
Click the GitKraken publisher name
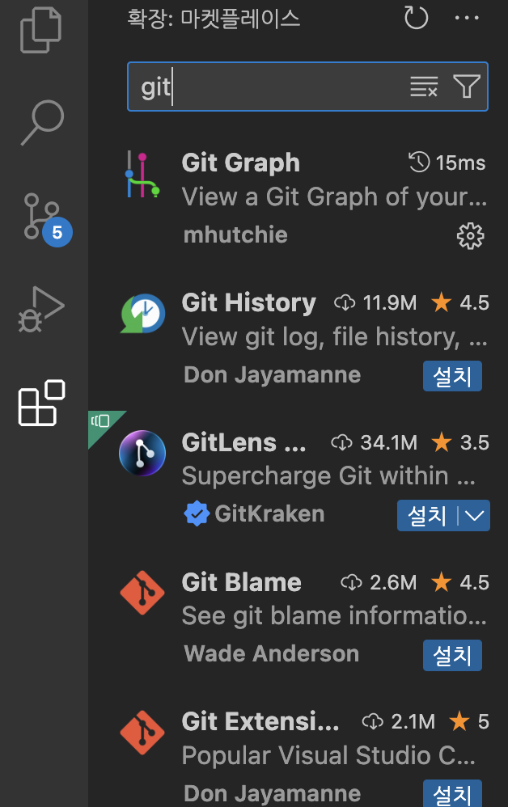pyautogui.click(x=269, y=513)
